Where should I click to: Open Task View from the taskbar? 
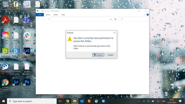pos(60,101)
